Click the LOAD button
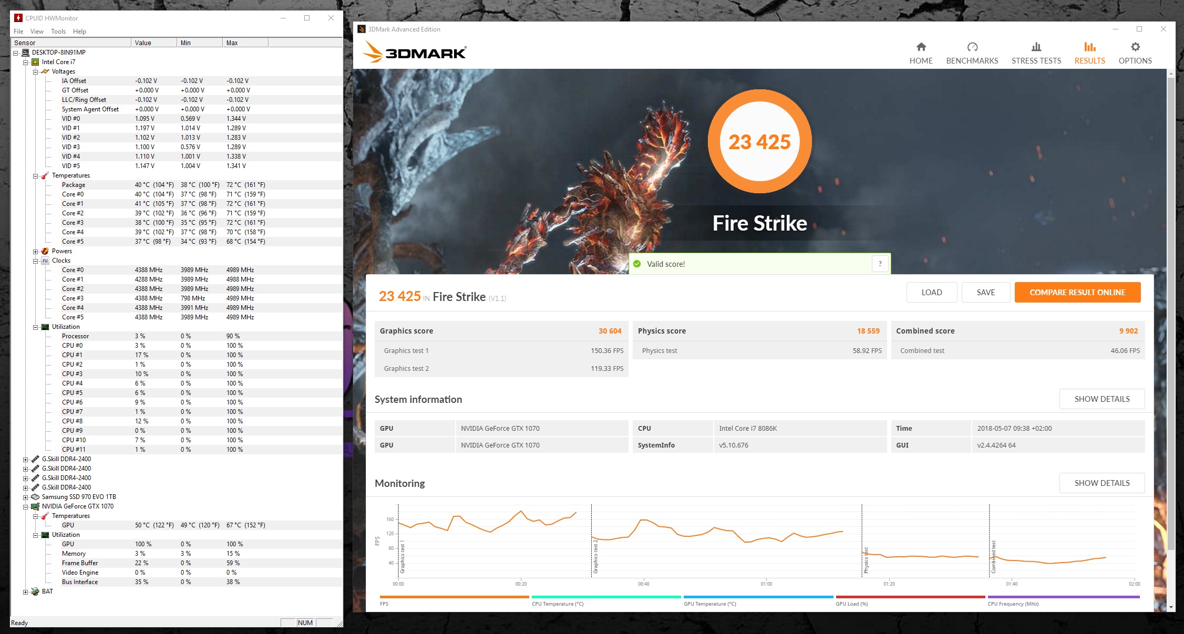1184x634 pixels. [x=932, y=292]
